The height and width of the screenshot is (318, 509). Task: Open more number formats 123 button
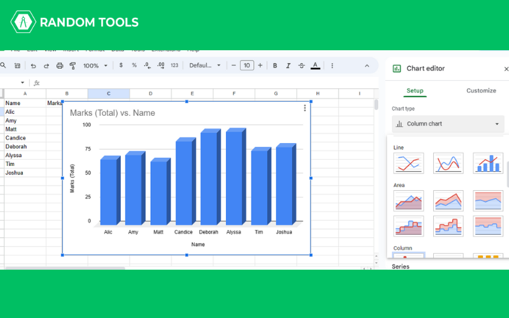tap(174, 66)
